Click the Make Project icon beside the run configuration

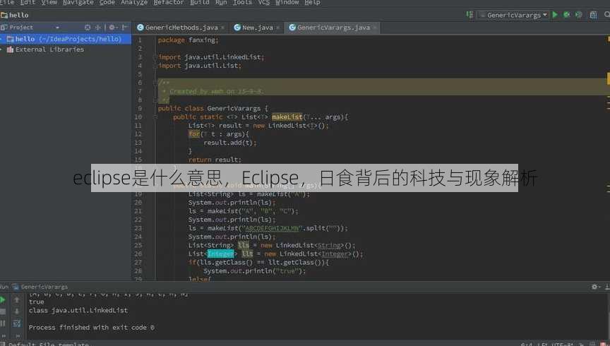point(470,15)
